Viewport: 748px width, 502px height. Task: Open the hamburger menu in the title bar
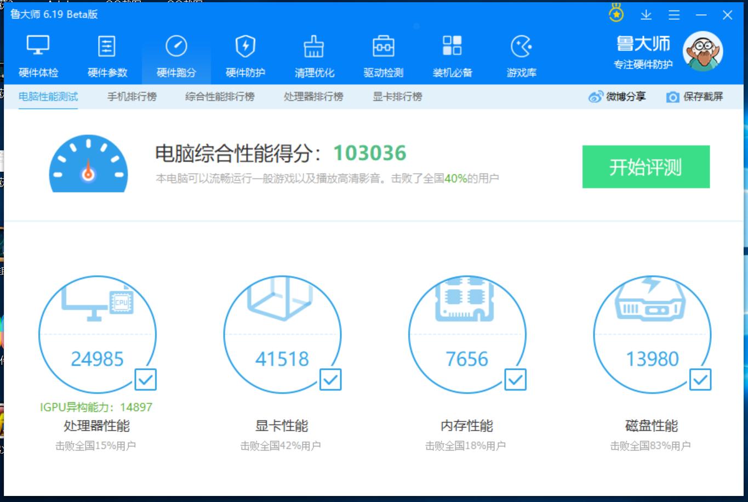pos(673,15)
